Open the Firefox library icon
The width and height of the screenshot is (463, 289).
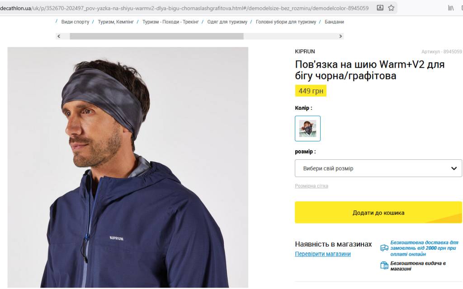tap(451, 8)
